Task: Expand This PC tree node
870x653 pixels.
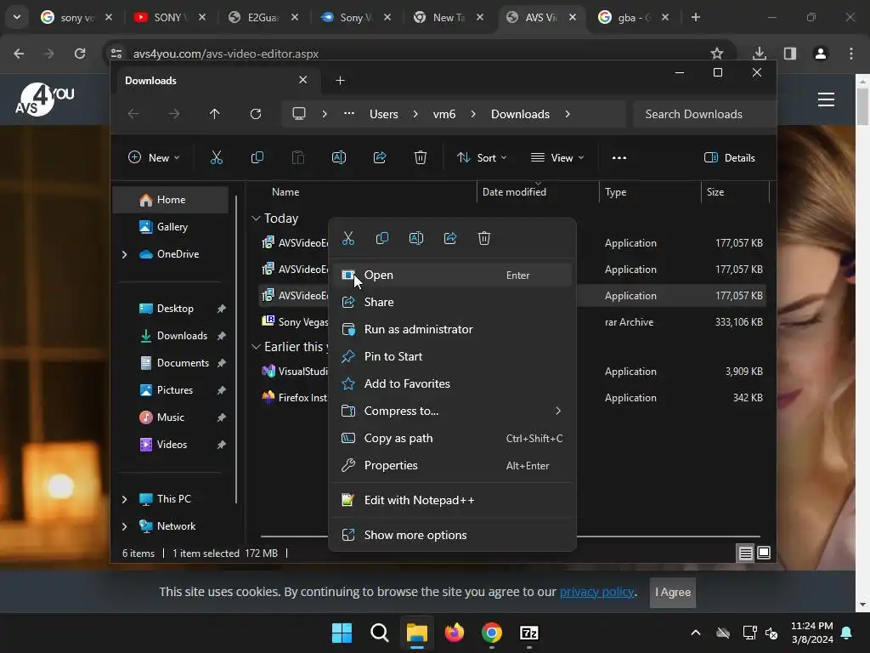Action: tap(124, 499)
